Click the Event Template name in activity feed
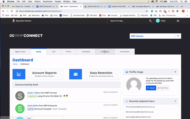 [x=60, y=109]
